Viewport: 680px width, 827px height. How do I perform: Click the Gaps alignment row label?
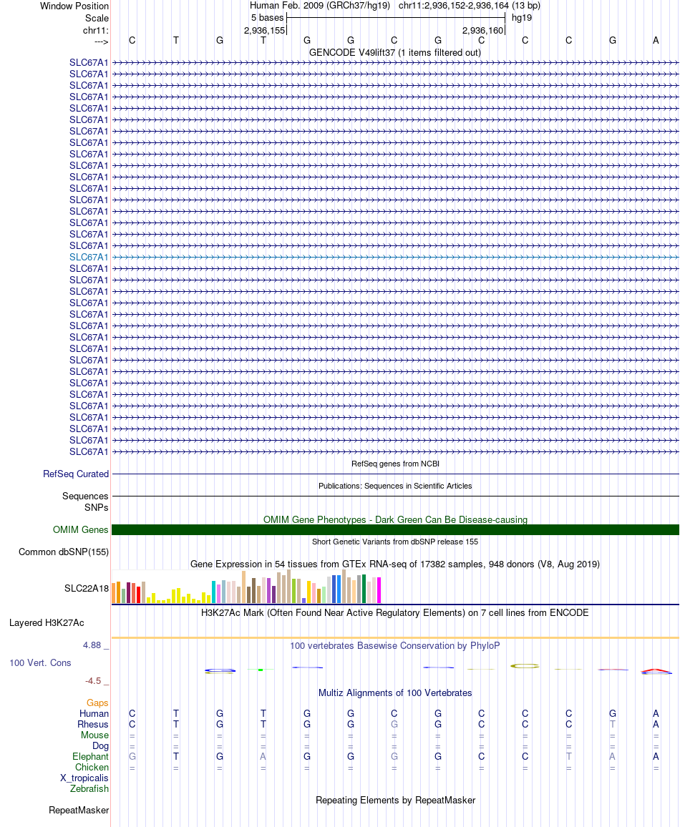(97, 703)
